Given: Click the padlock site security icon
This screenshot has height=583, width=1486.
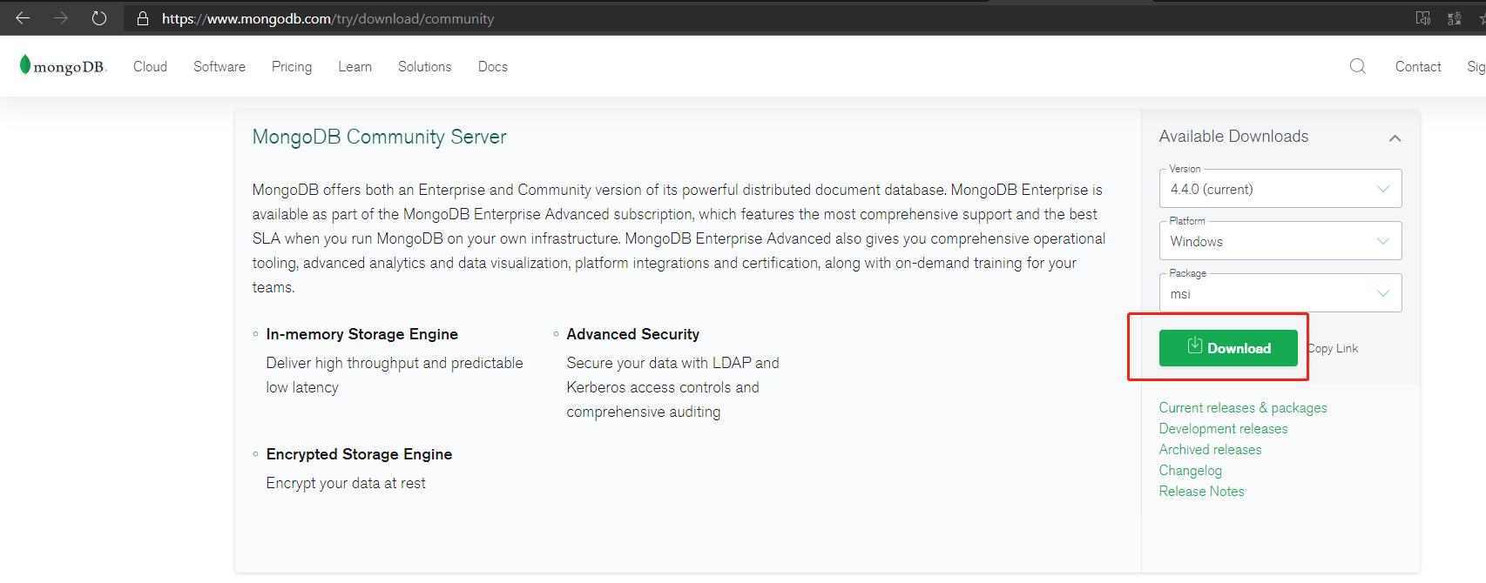Looking at the screenshot, I should [x=143, y=18].
